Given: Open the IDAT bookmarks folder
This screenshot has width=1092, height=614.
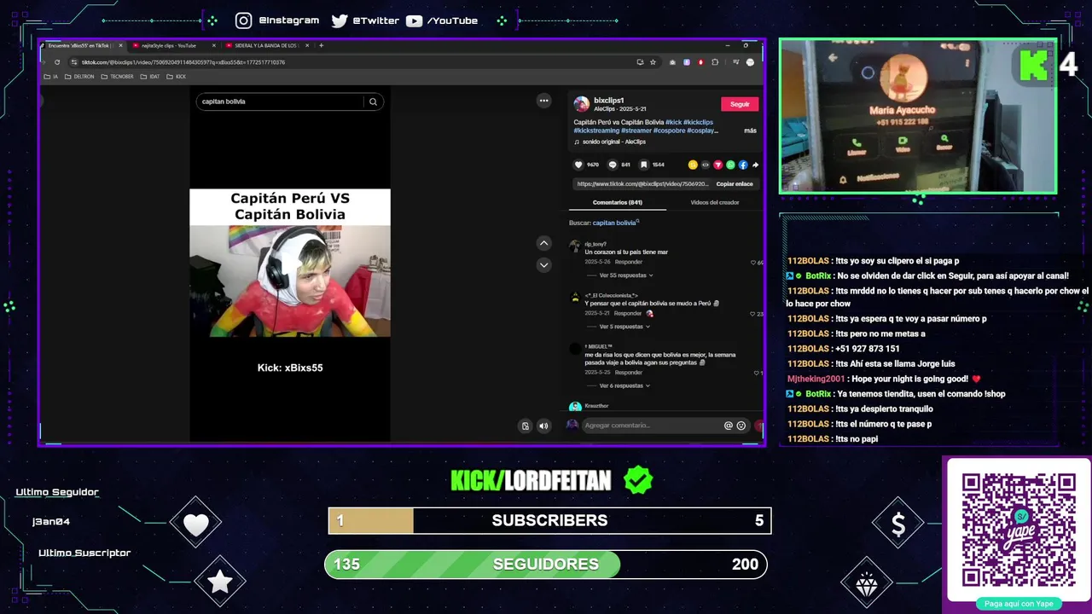Looking at the screenshot, I should coord(150,77).
